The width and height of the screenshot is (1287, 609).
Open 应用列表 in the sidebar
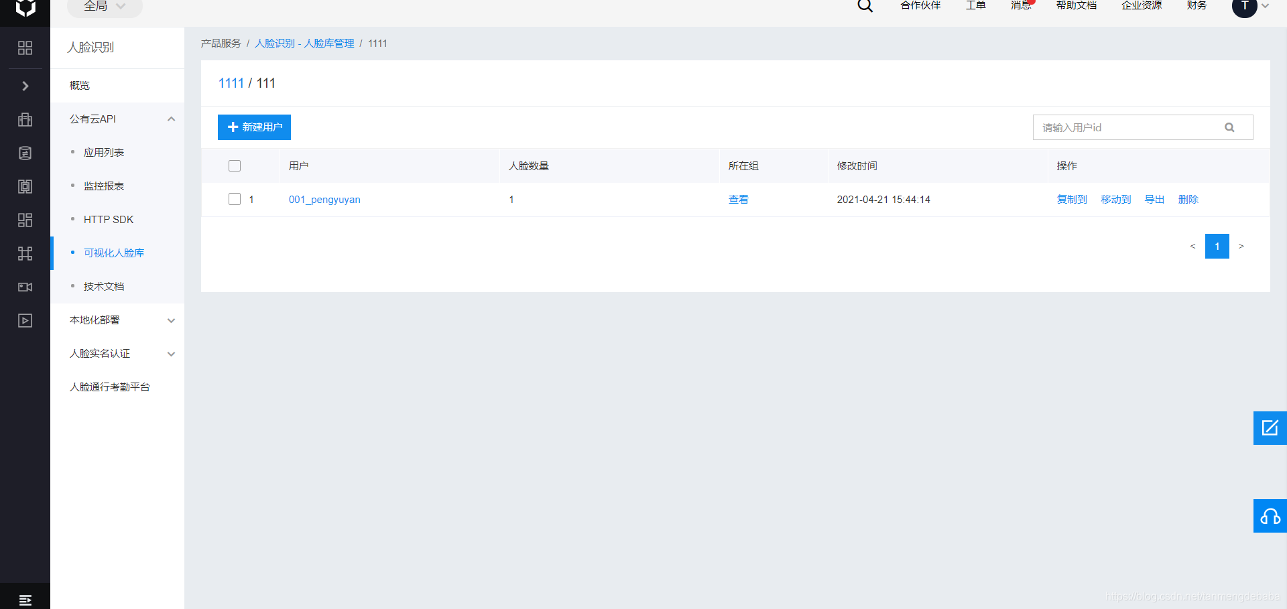tap(104, 153)
